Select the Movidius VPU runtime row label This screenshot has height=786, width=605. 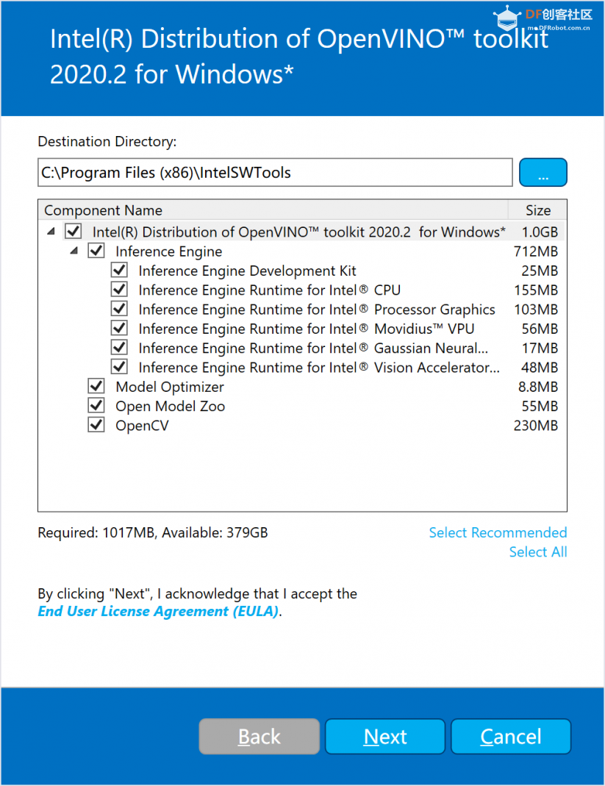(x=307, y=329)
